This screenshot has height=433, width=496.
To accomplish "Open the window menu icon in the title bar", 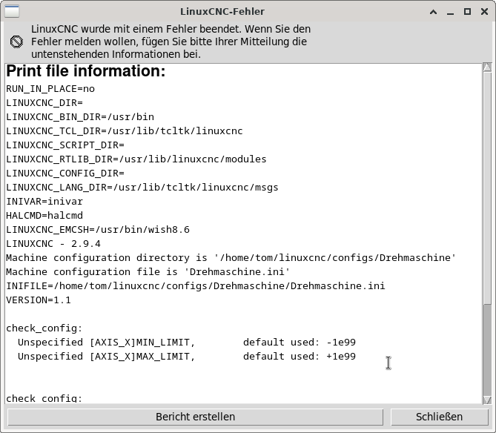I will click(12, 12).
